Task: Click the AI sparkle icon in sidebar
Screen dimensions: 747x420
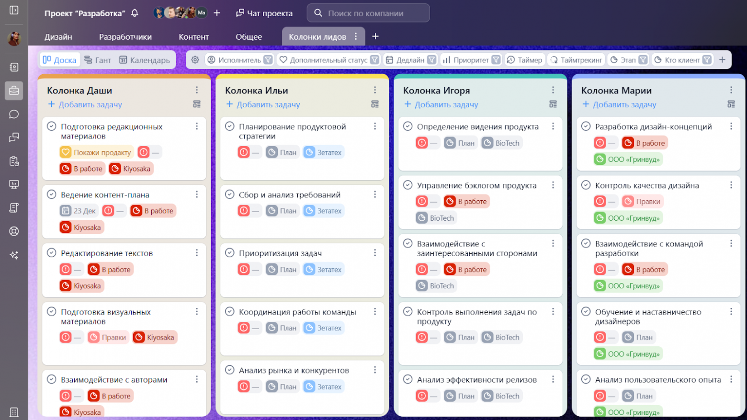Action: [14, 255]
